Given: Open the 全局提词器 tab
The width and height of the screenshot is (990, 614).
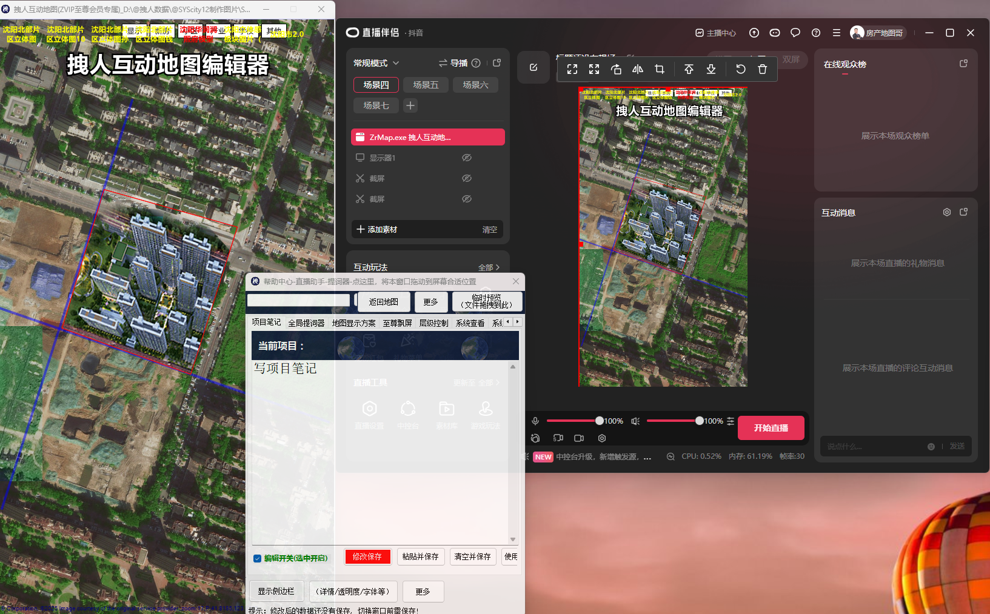Looking at the screenshot, I should (306, 323).
